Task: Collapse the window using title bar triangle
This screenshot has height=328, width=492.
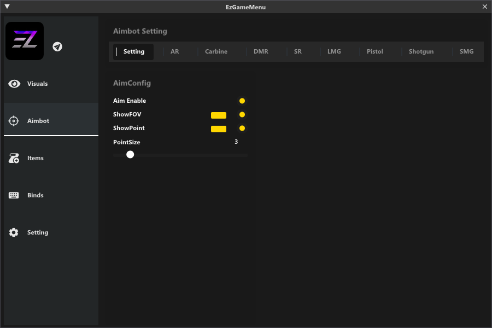Action: 7,6
